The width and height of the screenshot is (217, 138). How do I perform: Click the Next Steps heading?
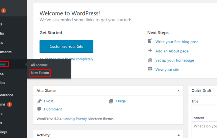pos(158,33)
